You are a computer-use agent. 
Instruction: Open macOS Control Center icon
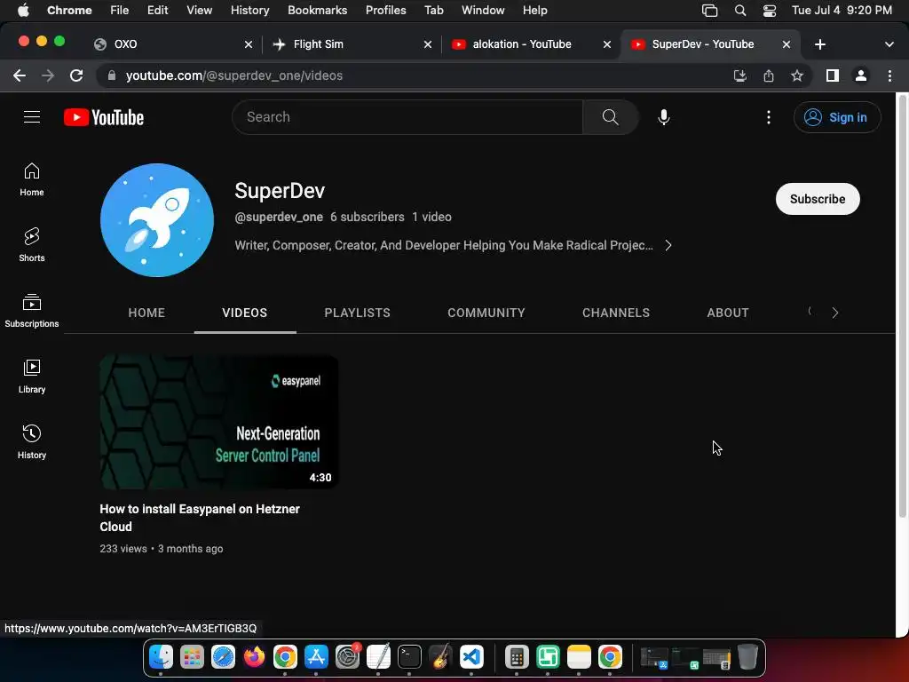(x=770, y=11)
